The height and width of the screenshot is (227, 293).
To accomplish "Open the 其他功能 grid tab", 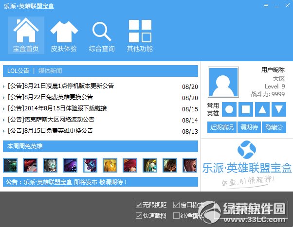I will (140, 36).
